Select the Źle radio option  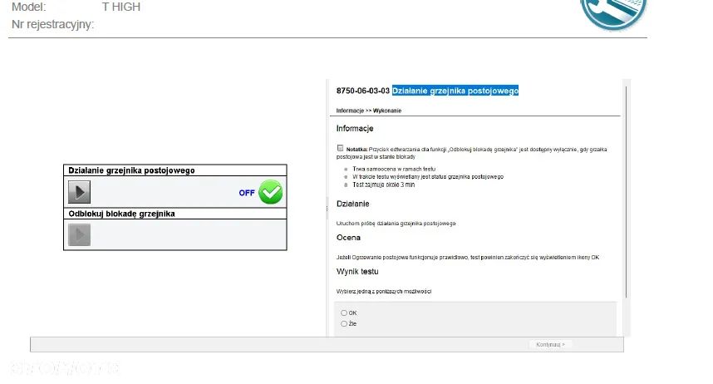(344, 323)
